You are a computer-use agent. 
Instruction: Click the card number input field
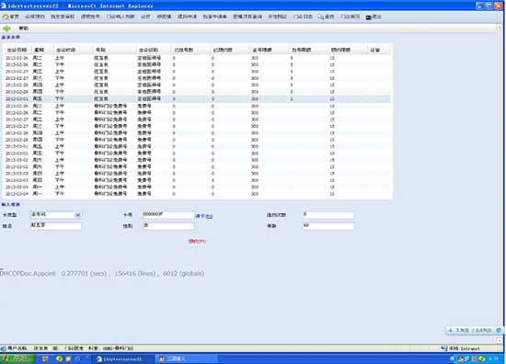point(168,215)
